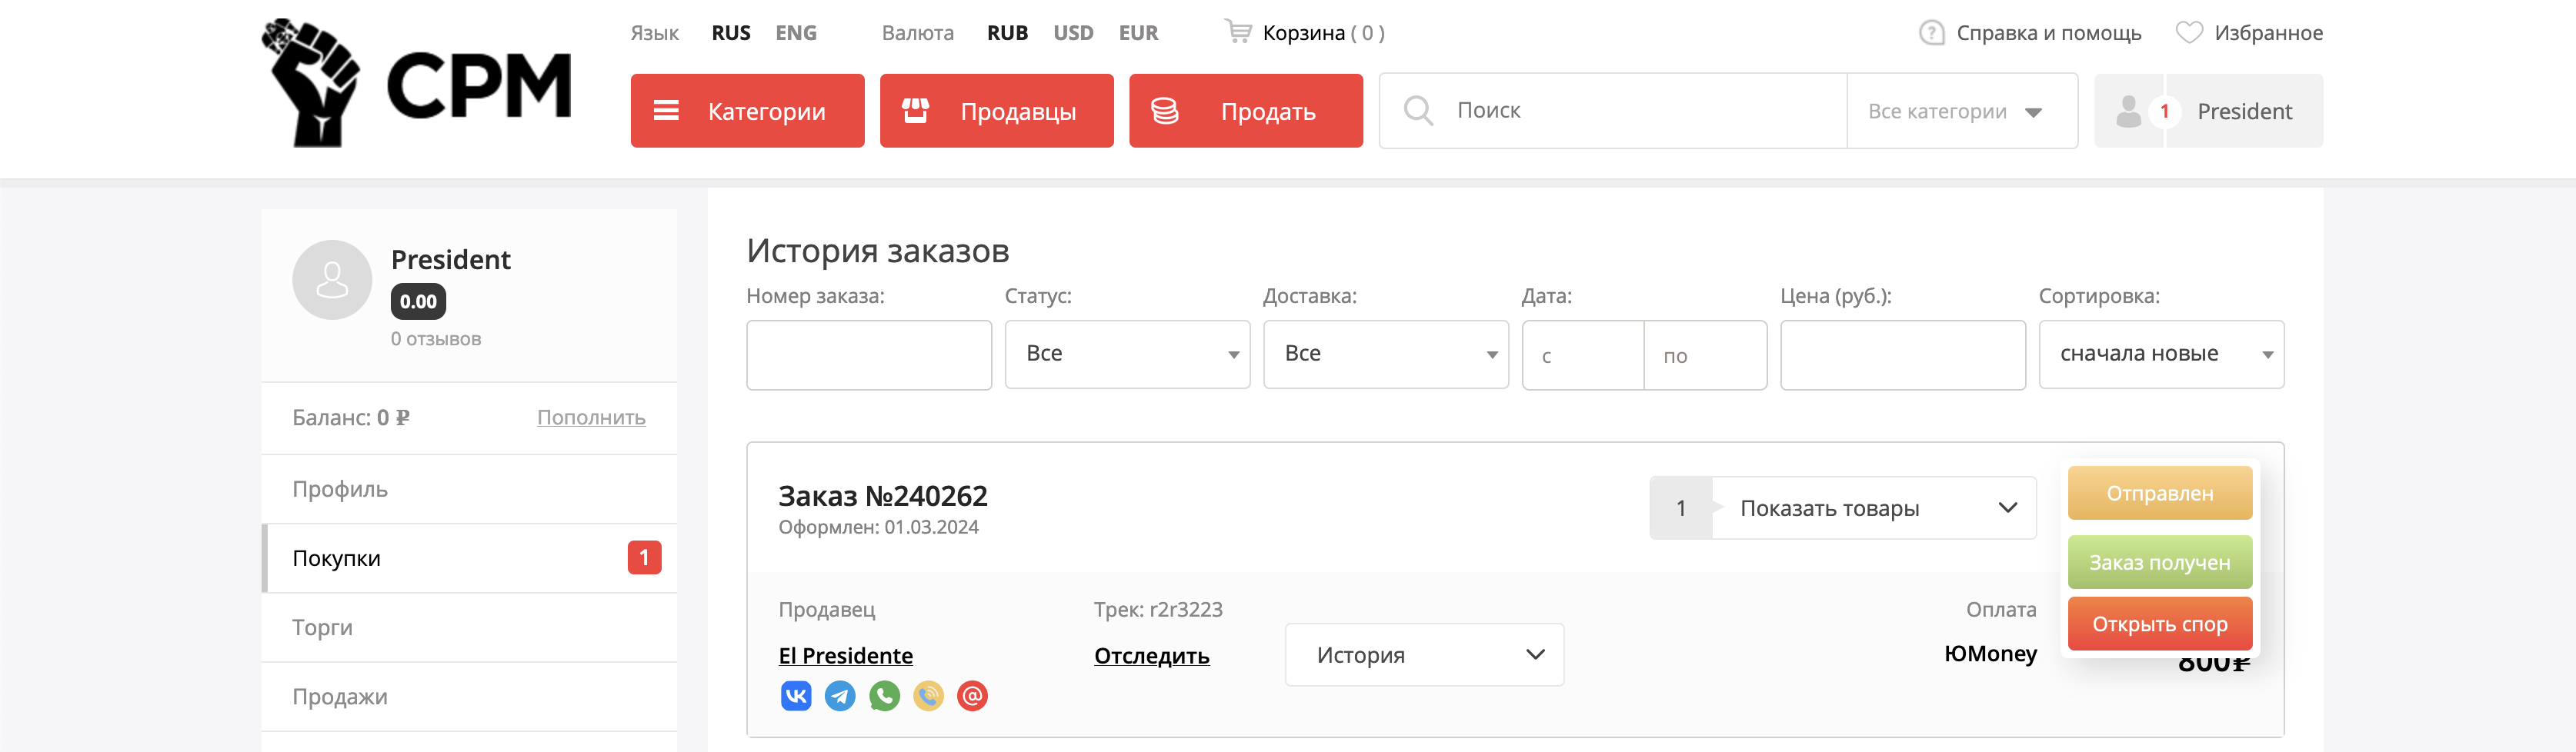Click the Заказ №240262 heading
The height and width of the screenshot is (752, 2576).
(883, 495)
